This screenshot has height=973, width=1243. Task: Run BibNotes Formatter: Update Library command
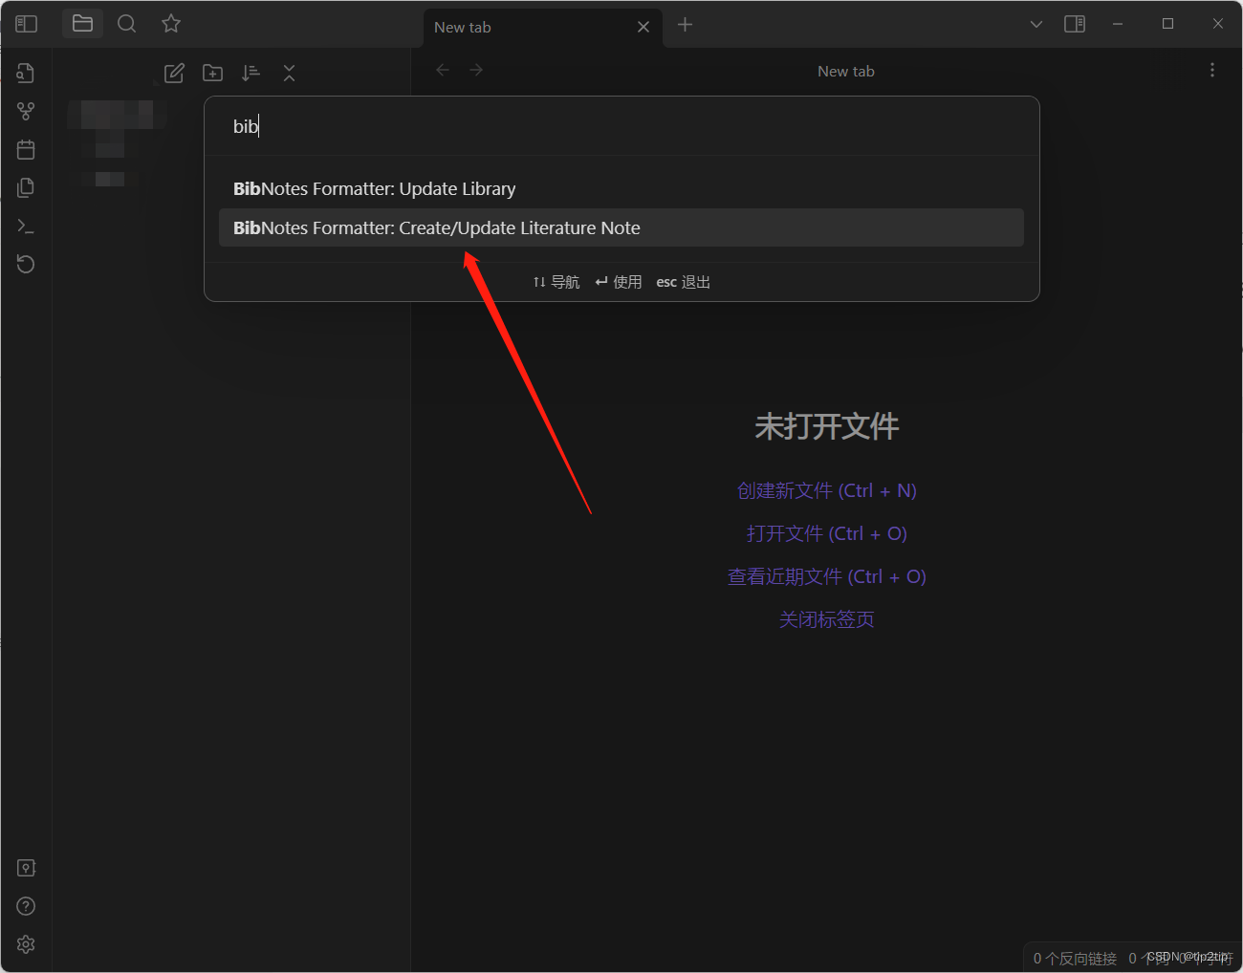(x=621, y=188)
